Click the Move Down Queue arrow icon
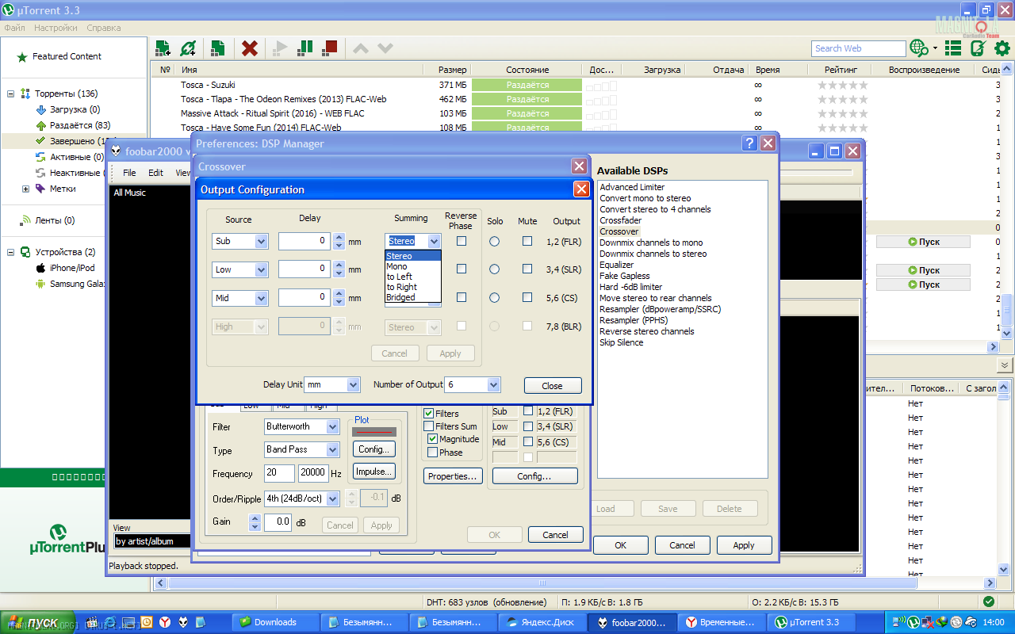The width and height of the screenshot is (1015, 634). [385, 48]
